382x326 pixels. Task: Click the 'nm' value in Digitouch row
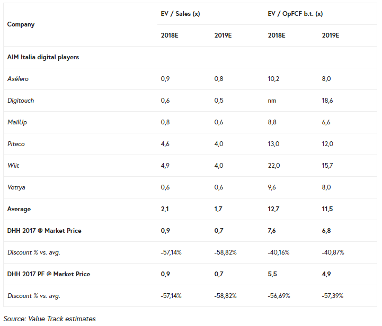[272, 101]
